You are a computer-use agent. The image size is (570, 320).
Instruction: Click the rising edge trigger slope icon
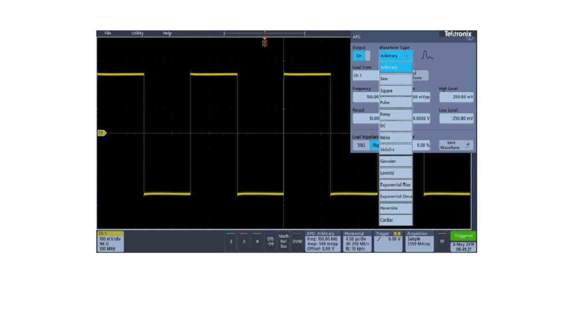point(379,239)
